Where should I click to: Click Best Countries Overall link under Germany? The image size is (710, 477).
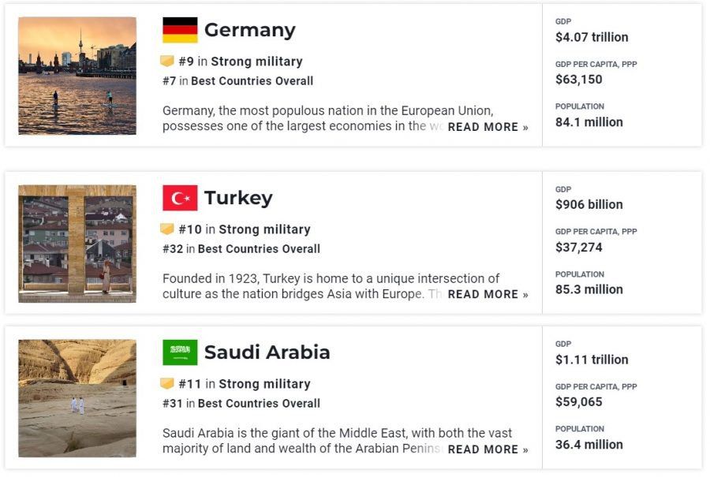(252, 81)
